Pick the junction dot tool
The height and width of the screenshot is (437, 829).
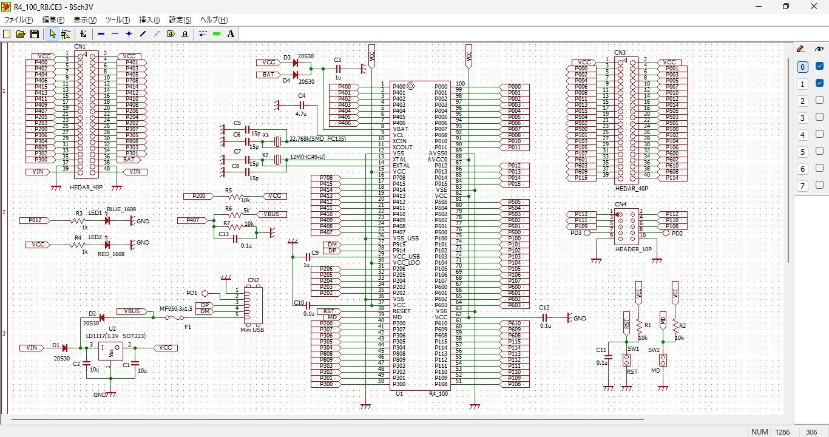pyautogui.click(x=129, y=34)
